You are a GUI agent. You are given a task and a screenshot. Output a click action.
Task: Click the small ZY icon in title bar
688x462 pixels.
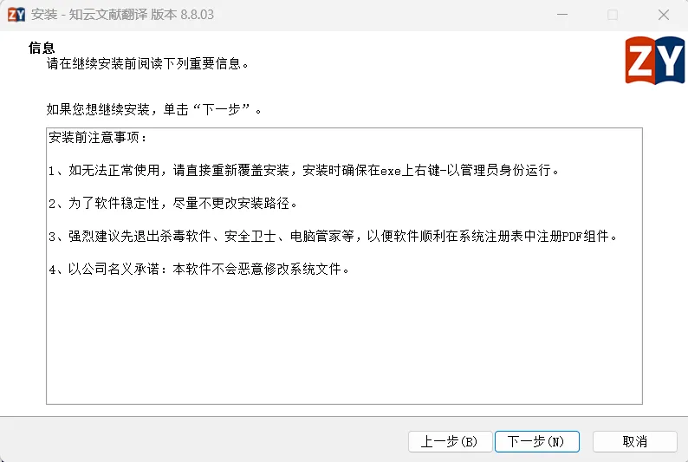coord(16,15)
